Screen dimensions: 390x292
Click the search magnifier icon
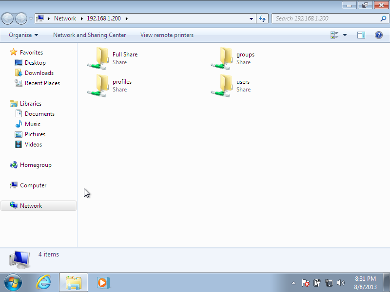(x=383, y=18)
